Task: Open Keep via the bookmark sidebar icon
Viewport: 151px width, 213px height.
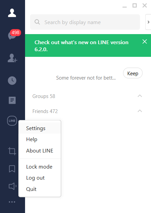Action: pos(12,169)
